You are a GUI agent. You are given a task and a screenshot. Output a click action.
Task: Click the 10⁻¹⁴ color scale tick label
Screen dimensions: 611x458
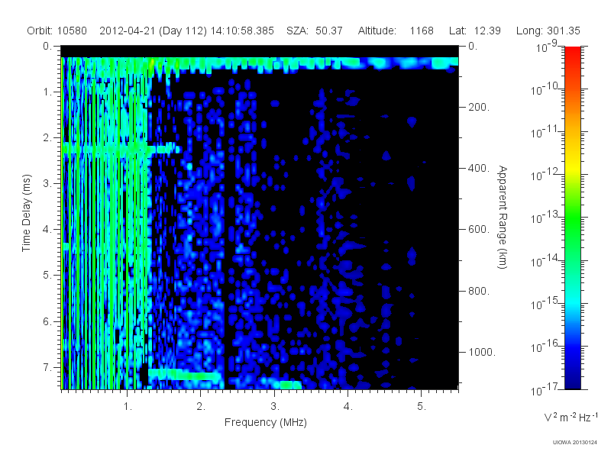[x=546, y=260]
